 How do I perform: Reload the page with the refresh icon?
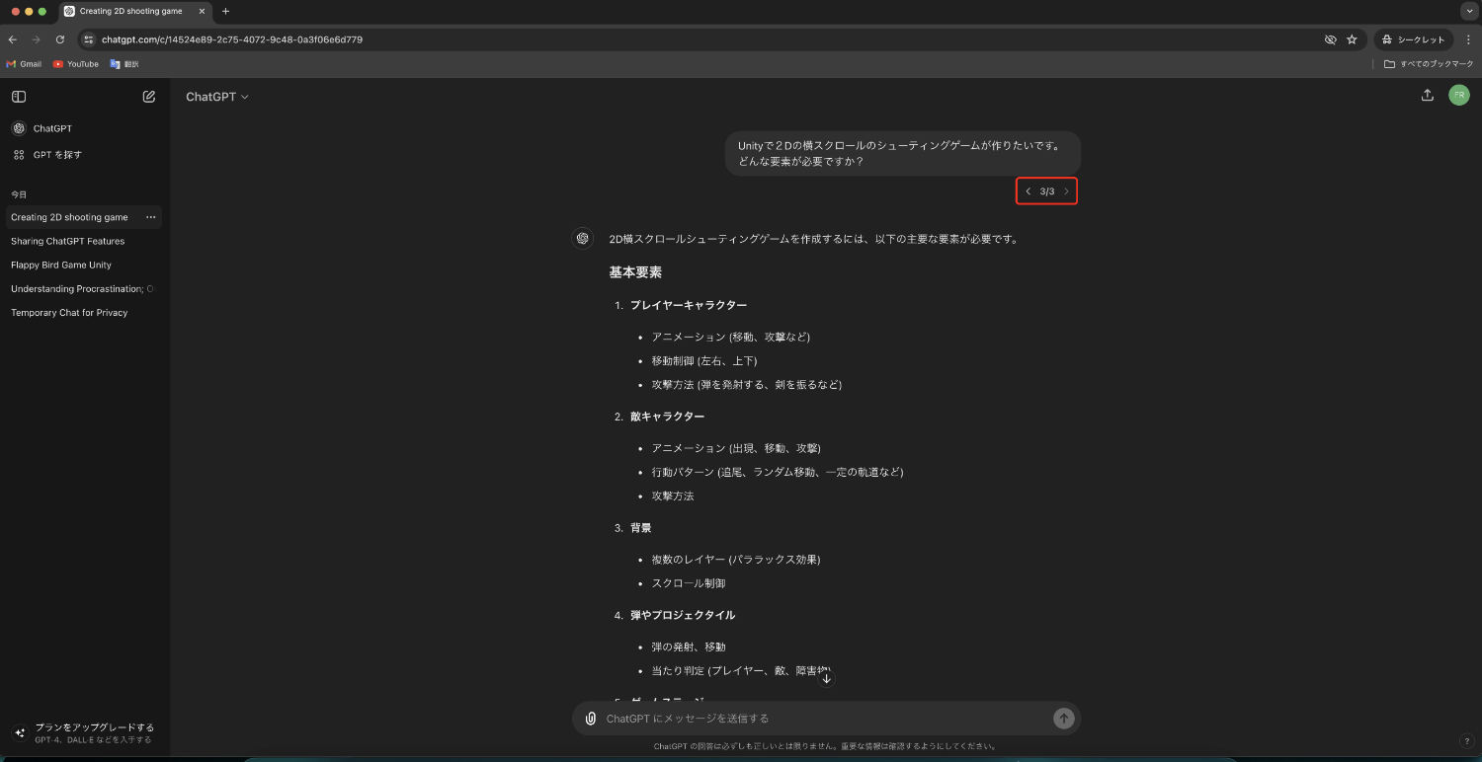click(60, 39)
